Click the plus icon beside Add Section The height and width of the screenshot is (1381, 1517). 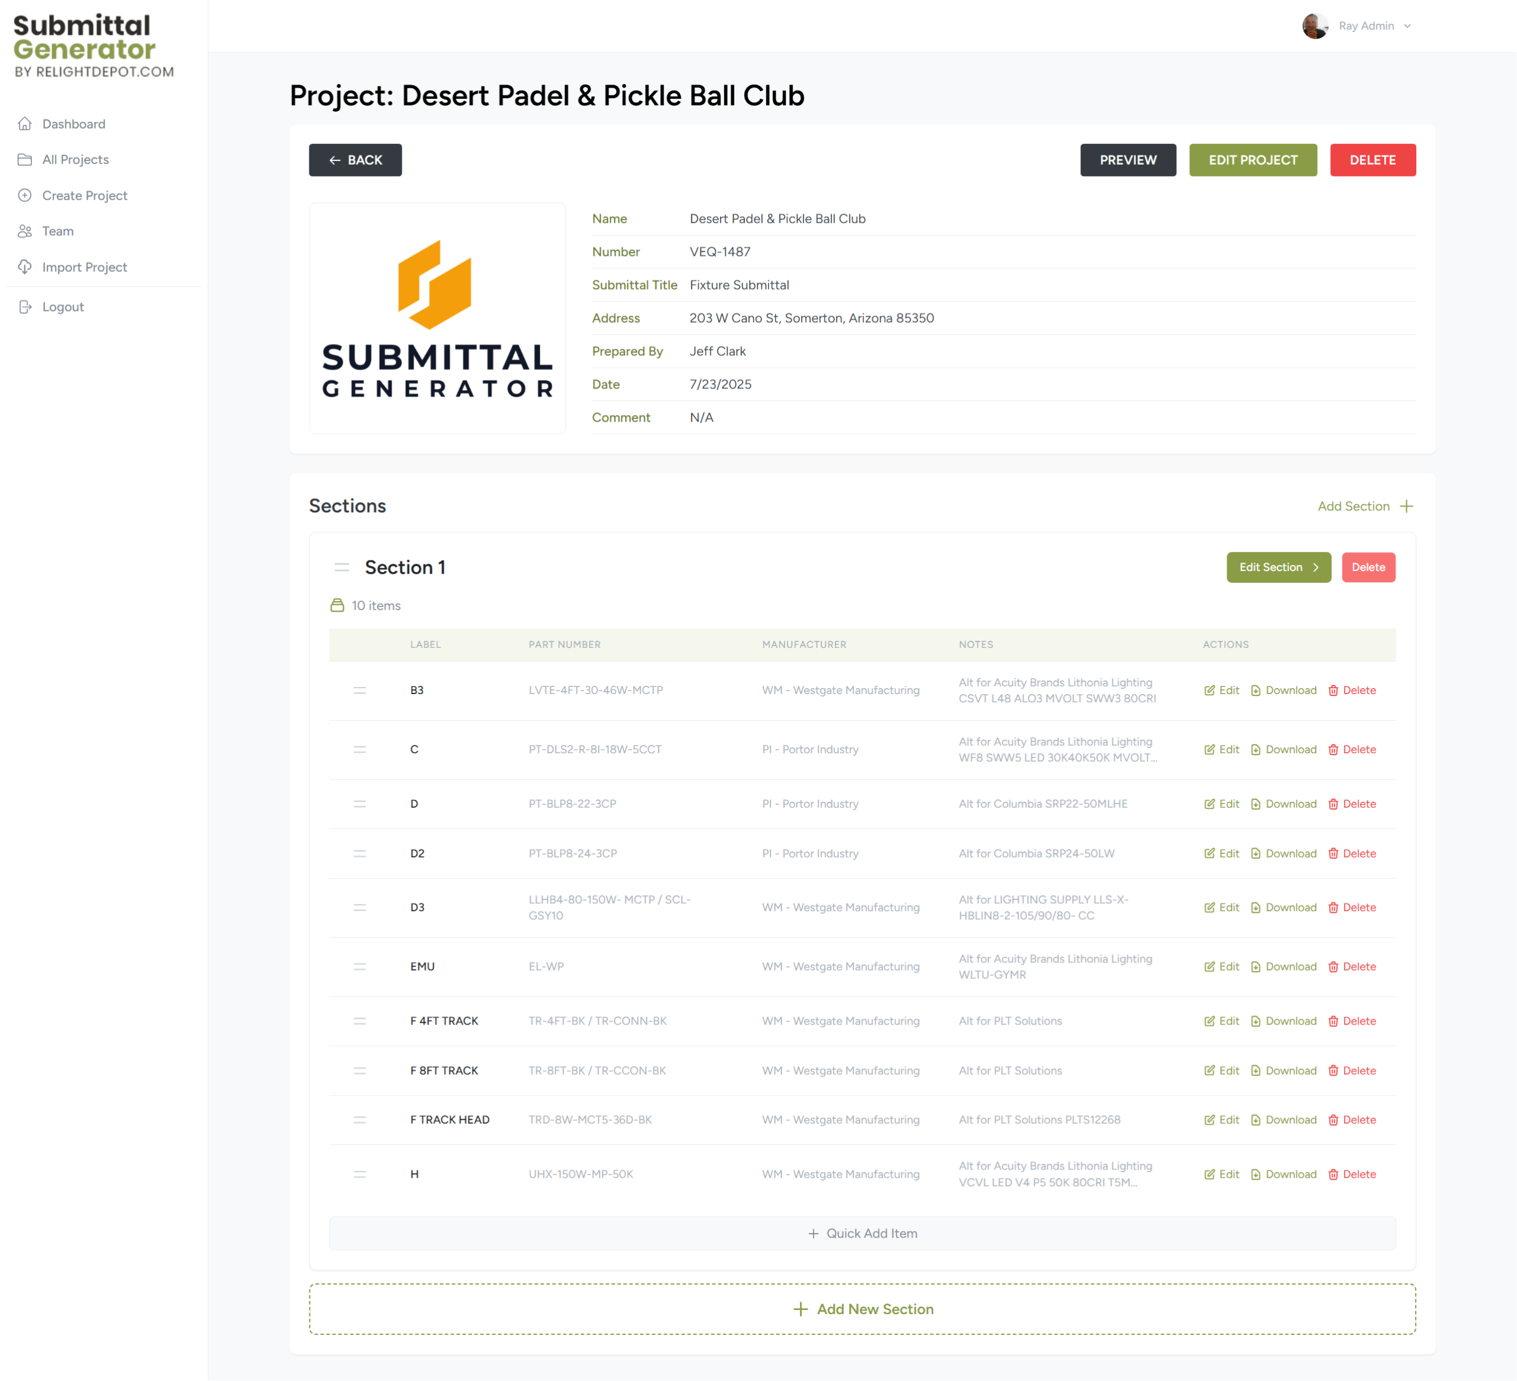1406,506
